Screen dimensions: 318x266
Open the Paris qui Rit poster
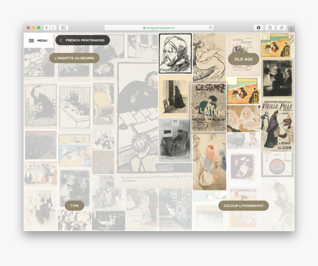(75, 156)
